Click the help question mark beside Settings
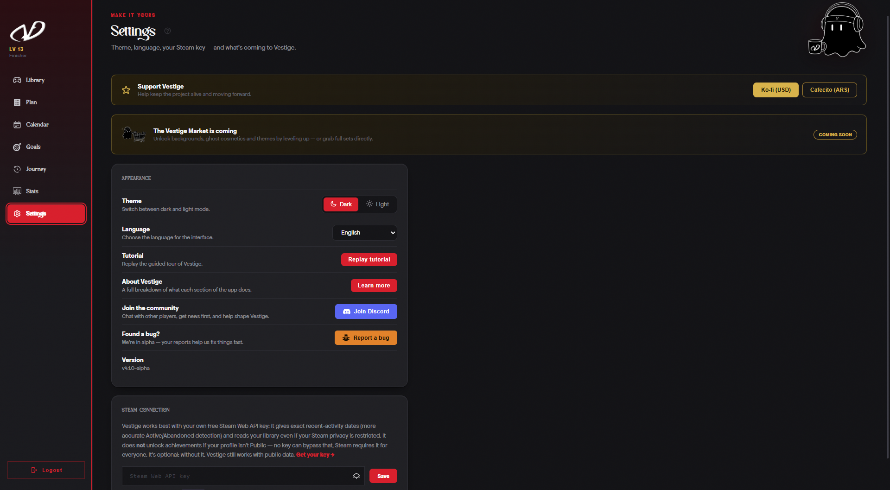The height and width of the screenshot is (490, 890). (168, 31)
